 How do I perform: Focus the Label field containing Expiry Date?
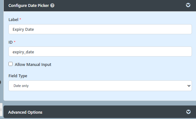pos(100,29)
